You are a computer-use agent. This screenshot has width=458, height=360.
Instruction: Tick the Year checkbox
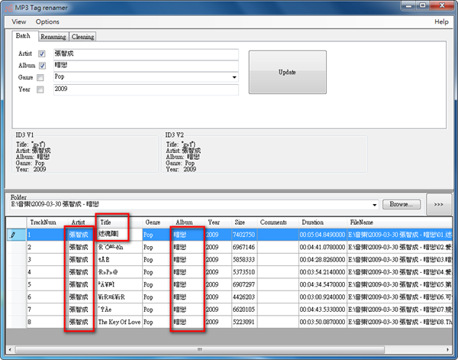41,89
